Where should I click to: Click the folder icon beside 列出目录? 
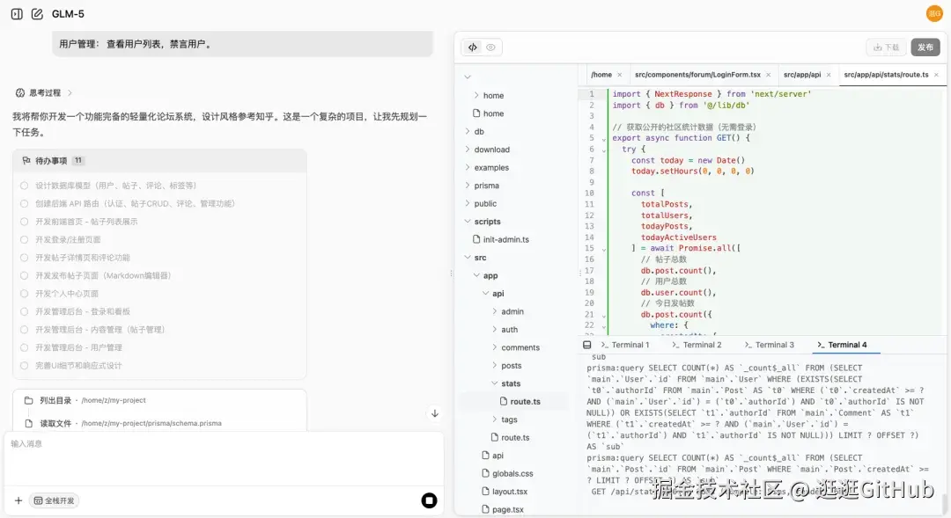(28, 400)
